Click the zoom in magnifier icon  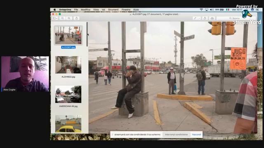[69, 18]
